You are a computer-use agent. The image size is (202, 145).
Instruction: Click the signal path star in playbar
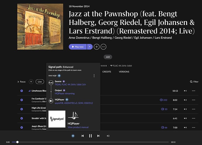(73, 136)
